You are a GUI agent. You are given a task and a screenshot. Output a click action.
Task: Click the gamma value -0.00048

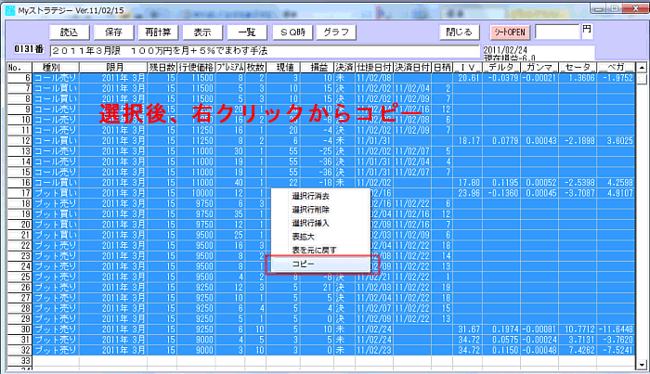539,350
